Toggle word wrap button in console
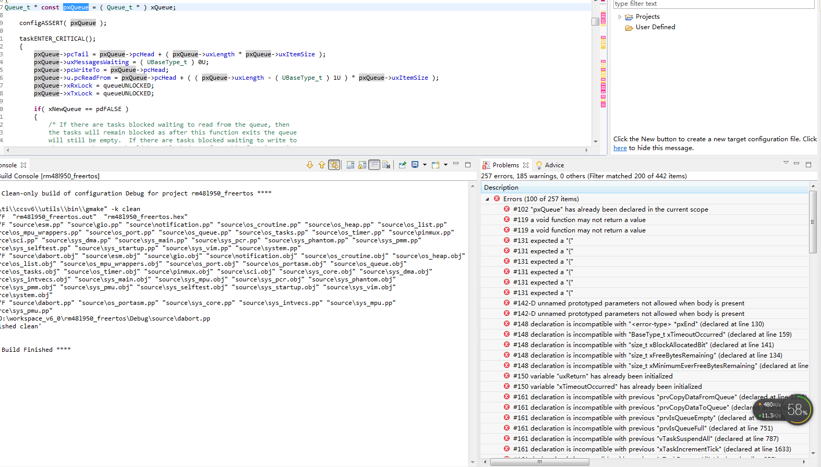 (375, 165)
